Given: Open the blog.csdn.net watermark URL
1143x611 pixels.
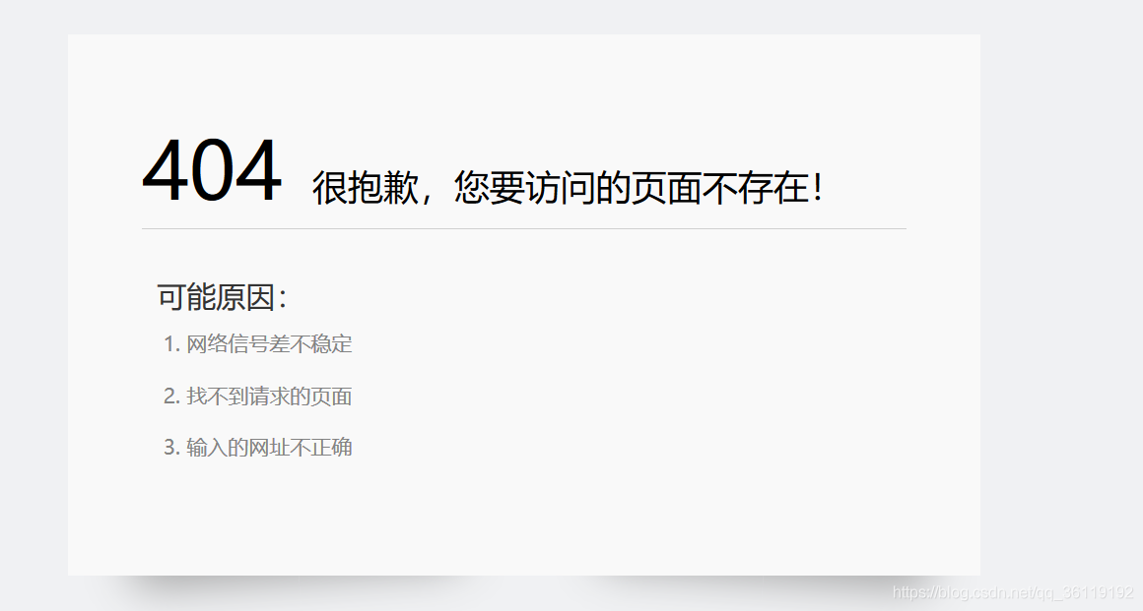Looking at the screenshot, I should (x=1013, y=592).
